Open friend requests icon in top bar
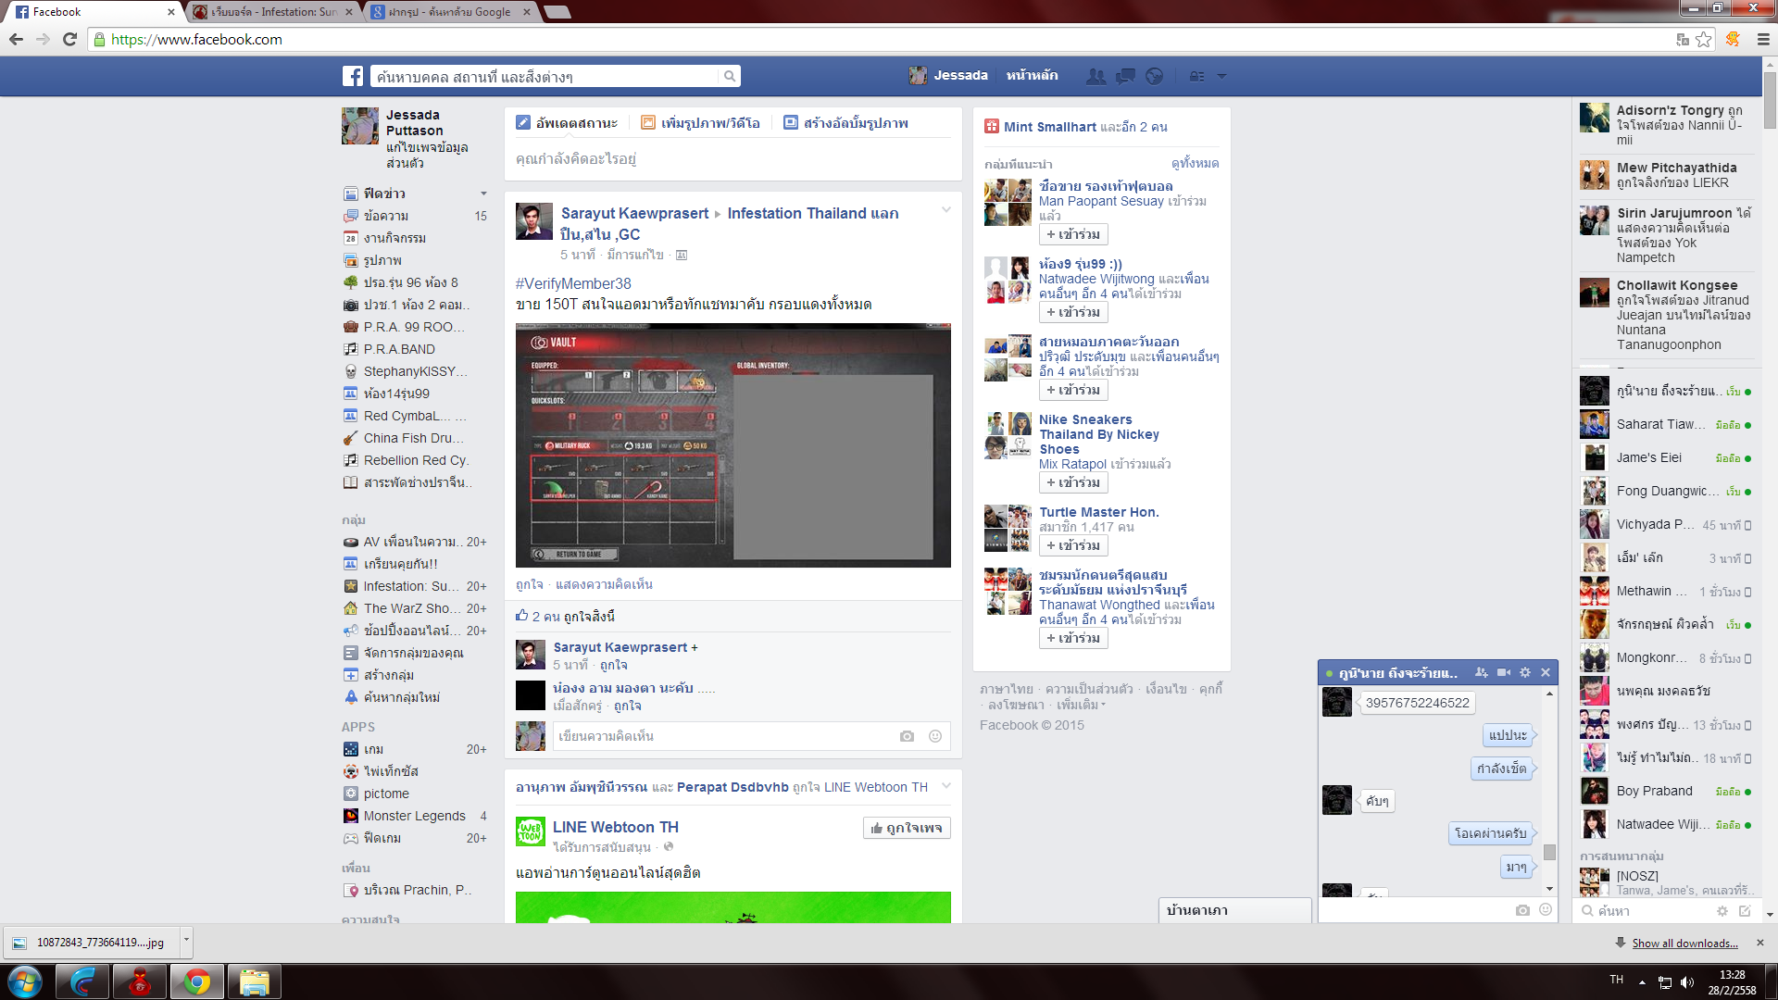1778x1000 pixels. tap(1096, 76)
